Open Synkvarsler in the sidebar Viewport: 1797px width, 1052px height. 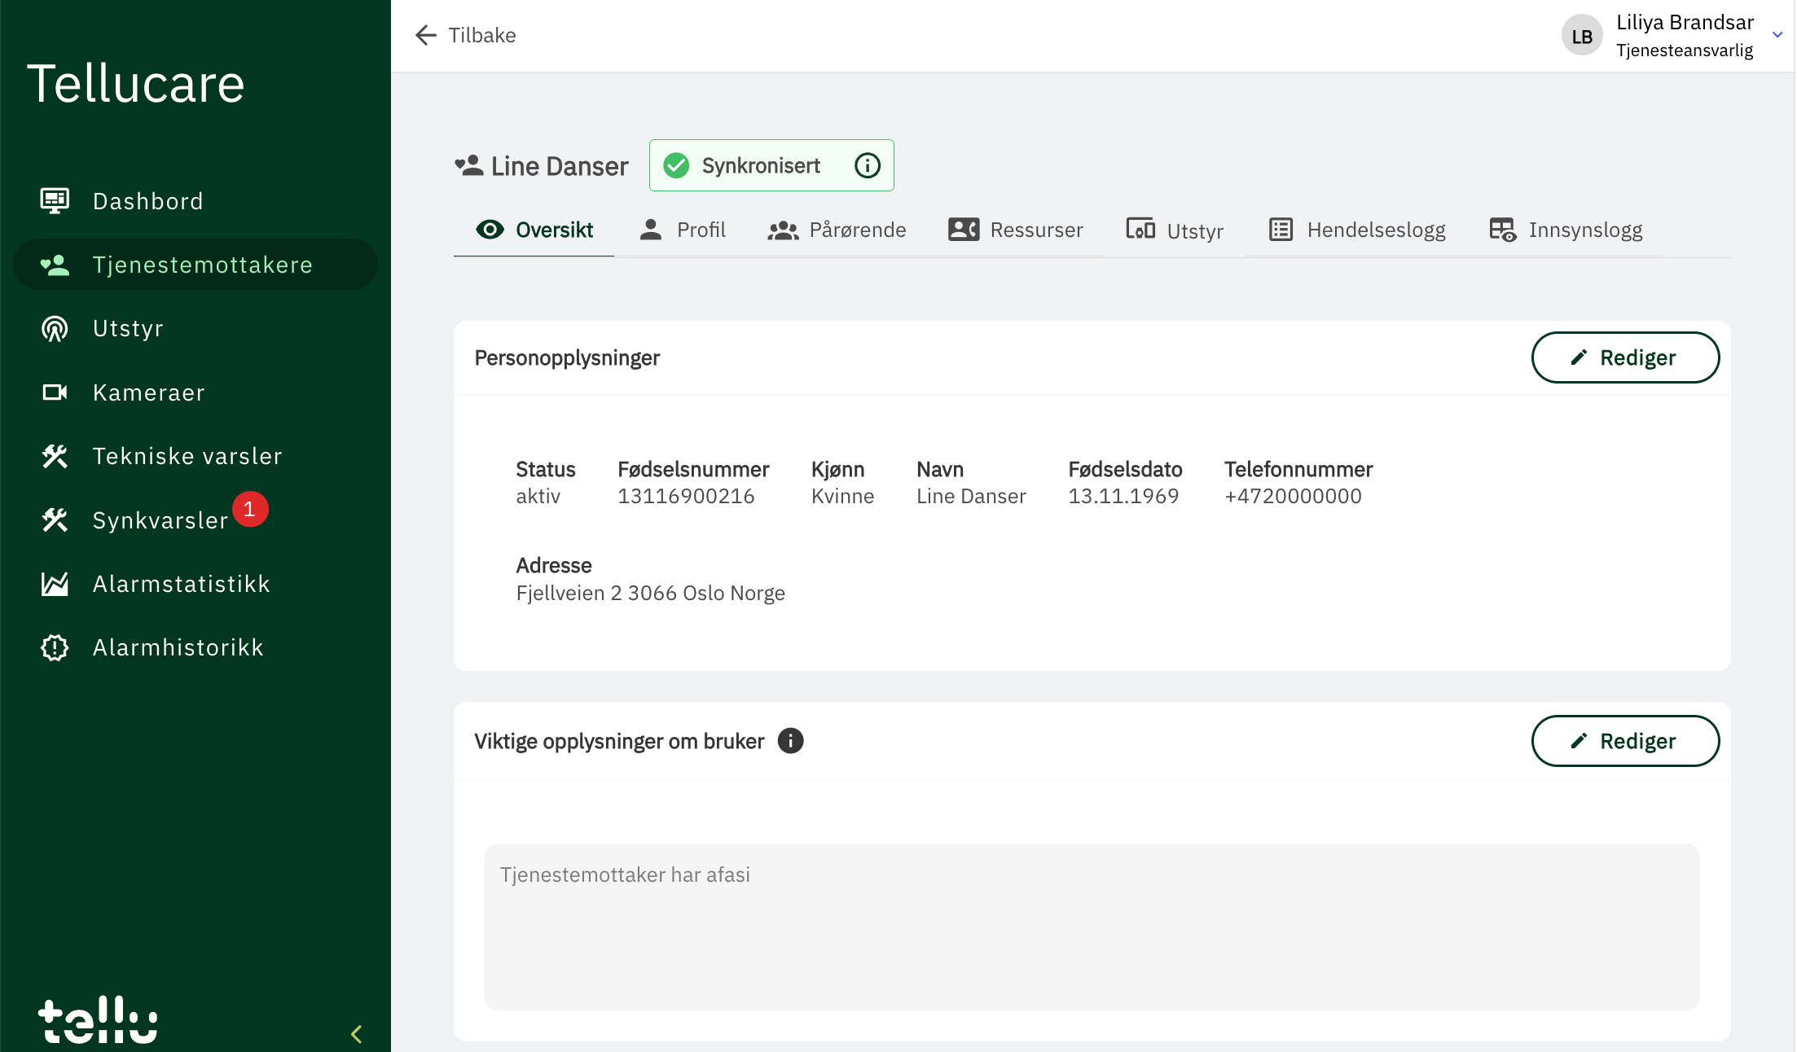(x=196, y=519)
